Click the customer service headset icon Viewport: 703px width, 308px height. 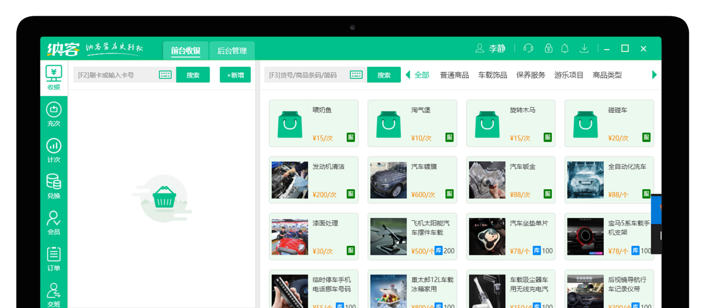click(x=528, y=48)
